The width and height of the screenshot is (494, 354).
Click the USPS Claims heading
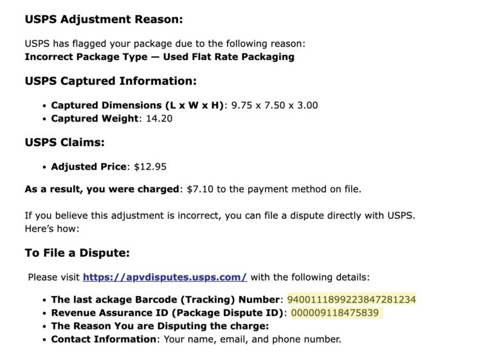64,142
